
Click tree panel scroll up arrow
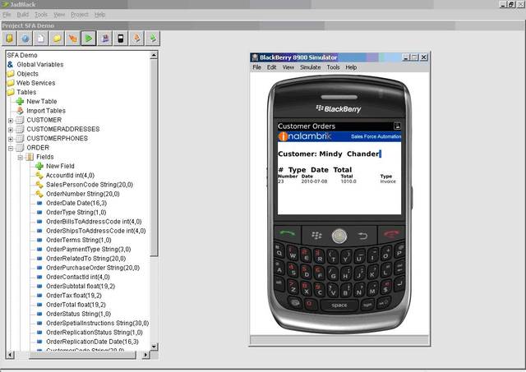point(154,55)
